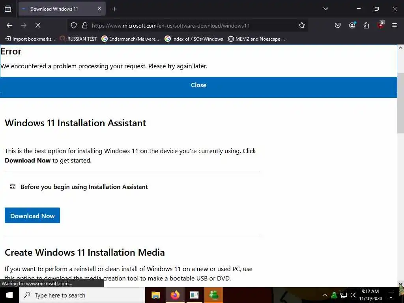Screen dimensions: 404x303
Task: Open Import bookmarks bookmark
Action: 30,39
